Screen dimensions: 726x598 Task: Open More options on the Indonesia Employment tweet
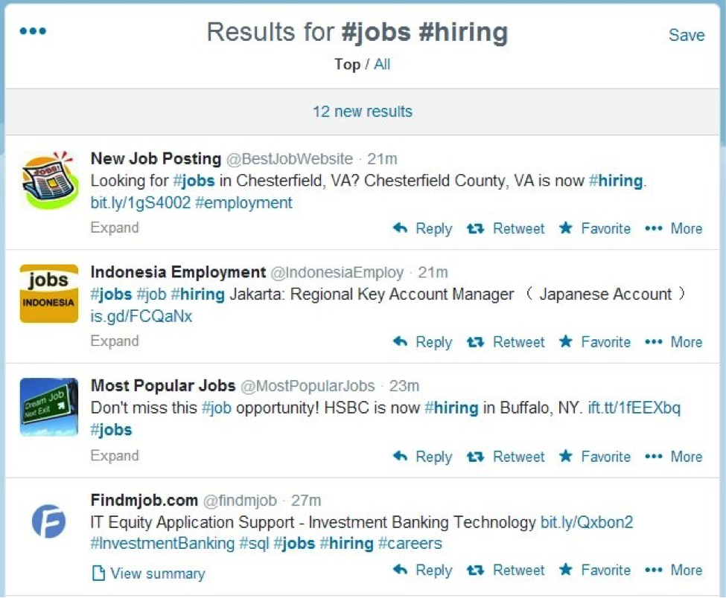(673, 342)
